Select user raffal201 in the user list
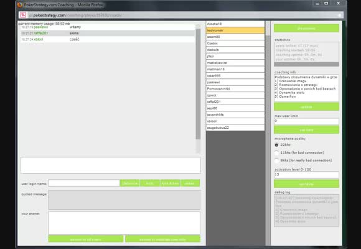 [x=235, y=101]
